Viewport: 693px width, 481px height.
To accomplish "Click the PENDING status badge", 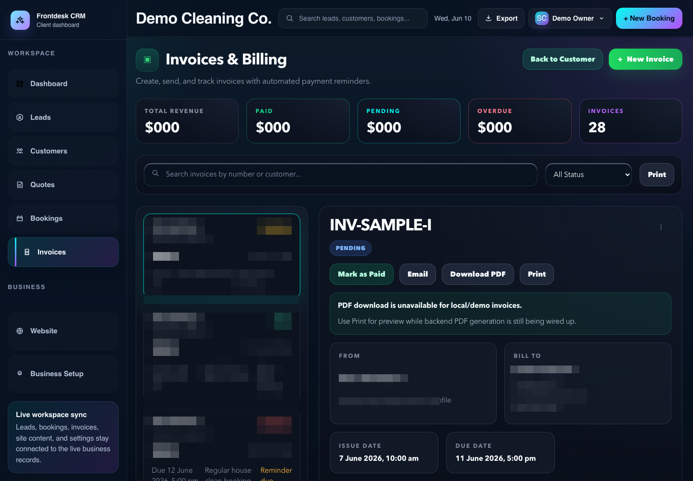I will [350, 248].
